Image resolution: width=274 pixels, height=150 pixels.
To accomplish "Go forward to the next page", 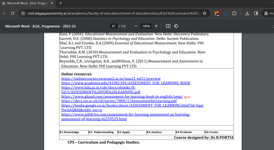I will tap(4, 13).
